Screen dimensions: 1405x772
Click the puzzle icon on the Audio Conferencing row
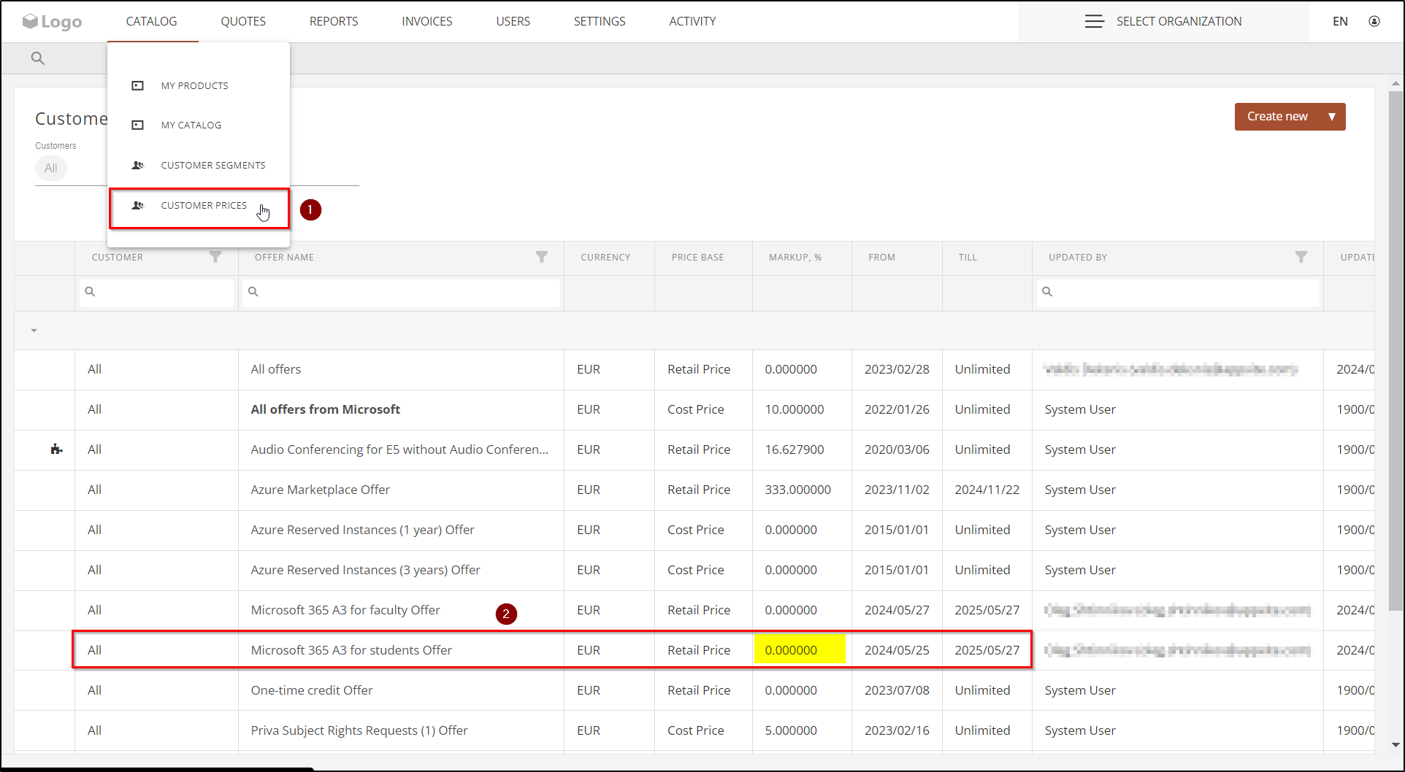pyautogui.click(x=56, y=449)
